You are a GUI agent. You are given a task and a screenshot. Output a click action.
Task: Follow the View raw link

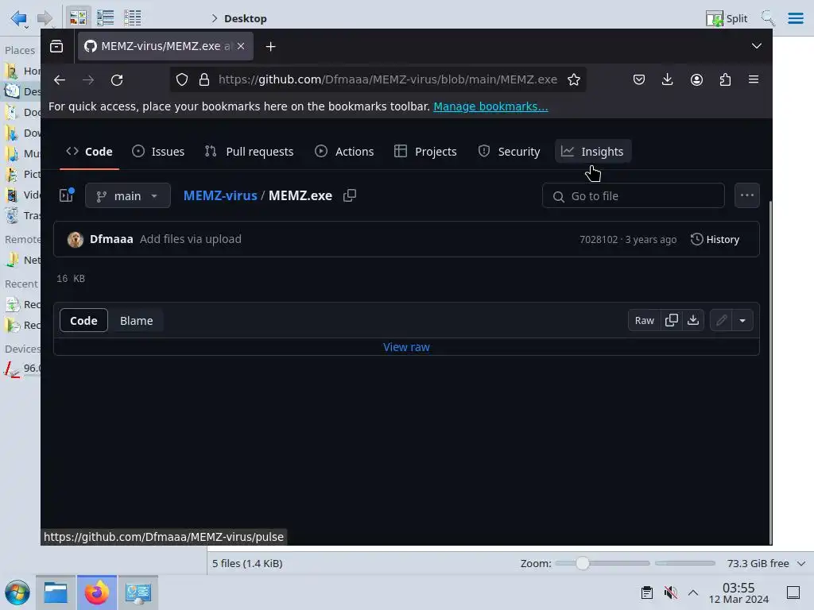pos(406,347)
